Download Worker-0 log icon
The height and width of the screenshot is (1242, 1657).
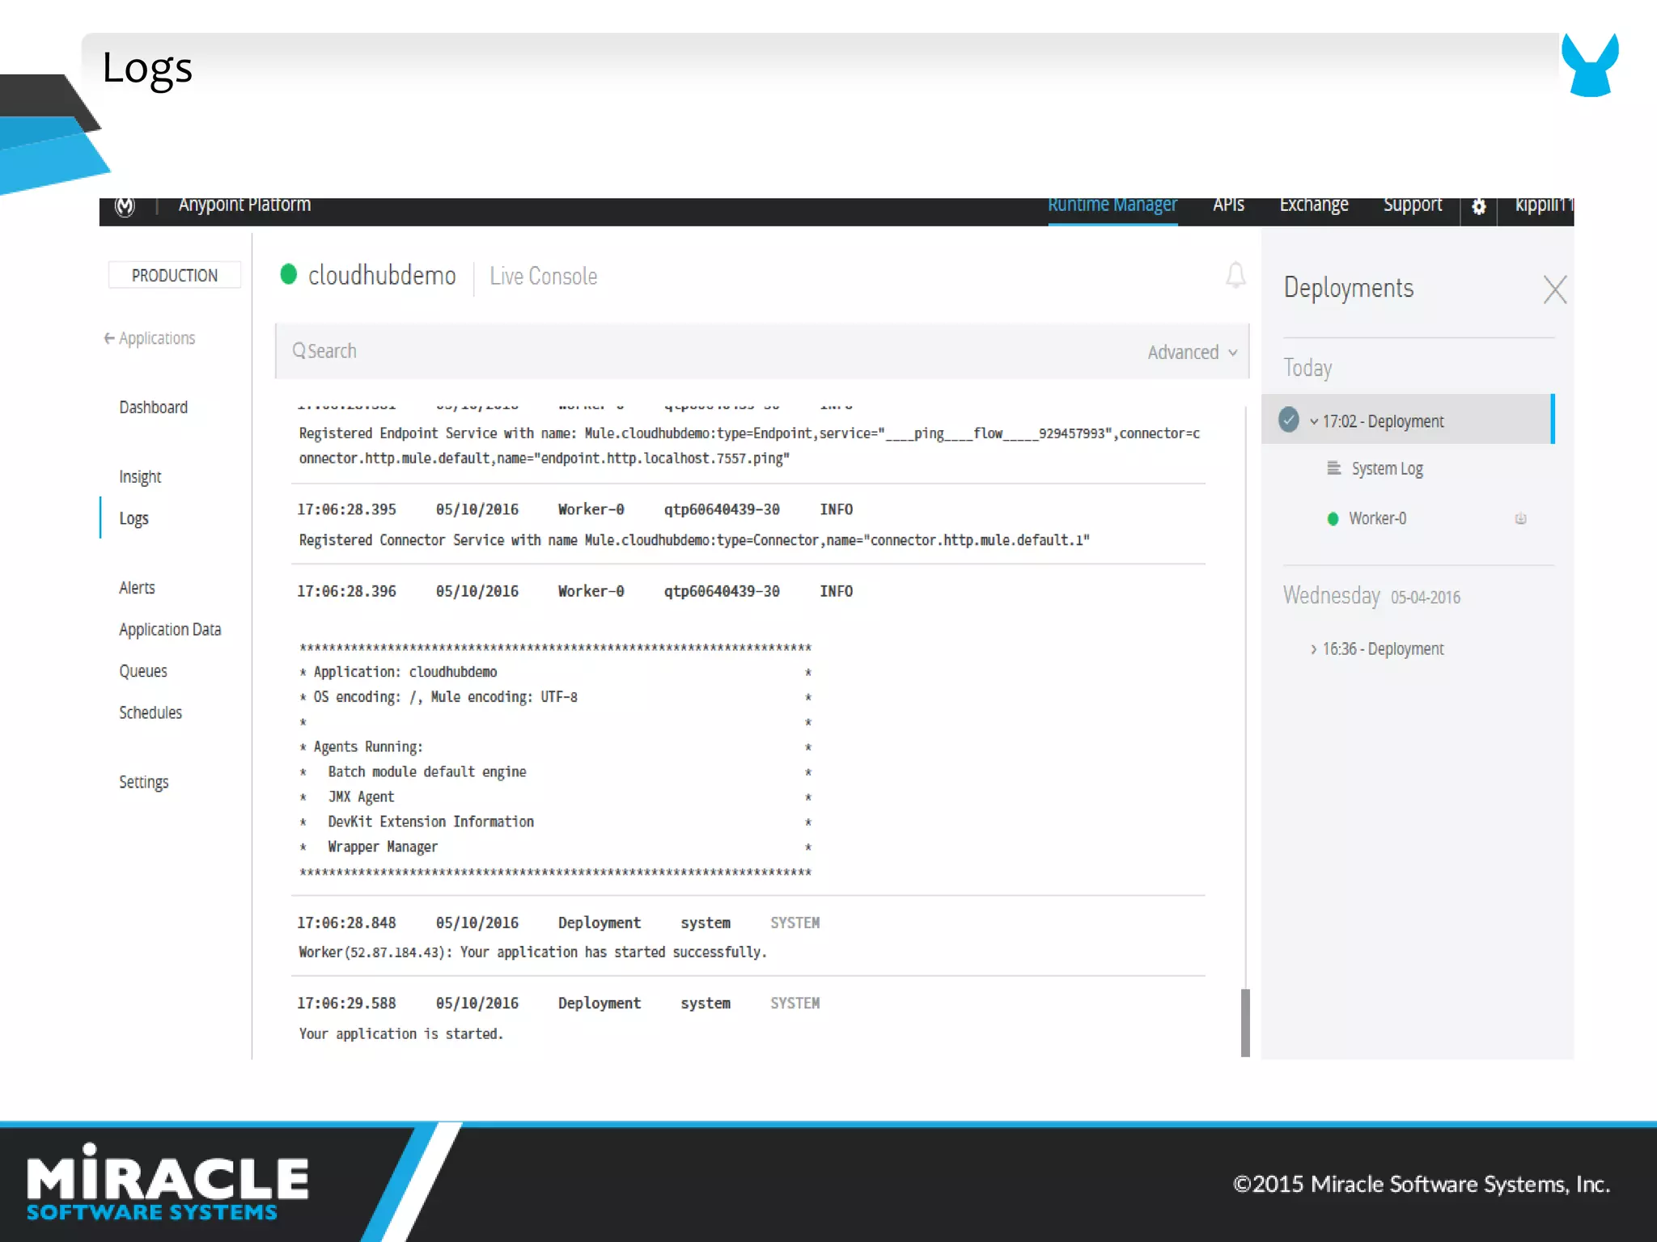point(1520,519)
